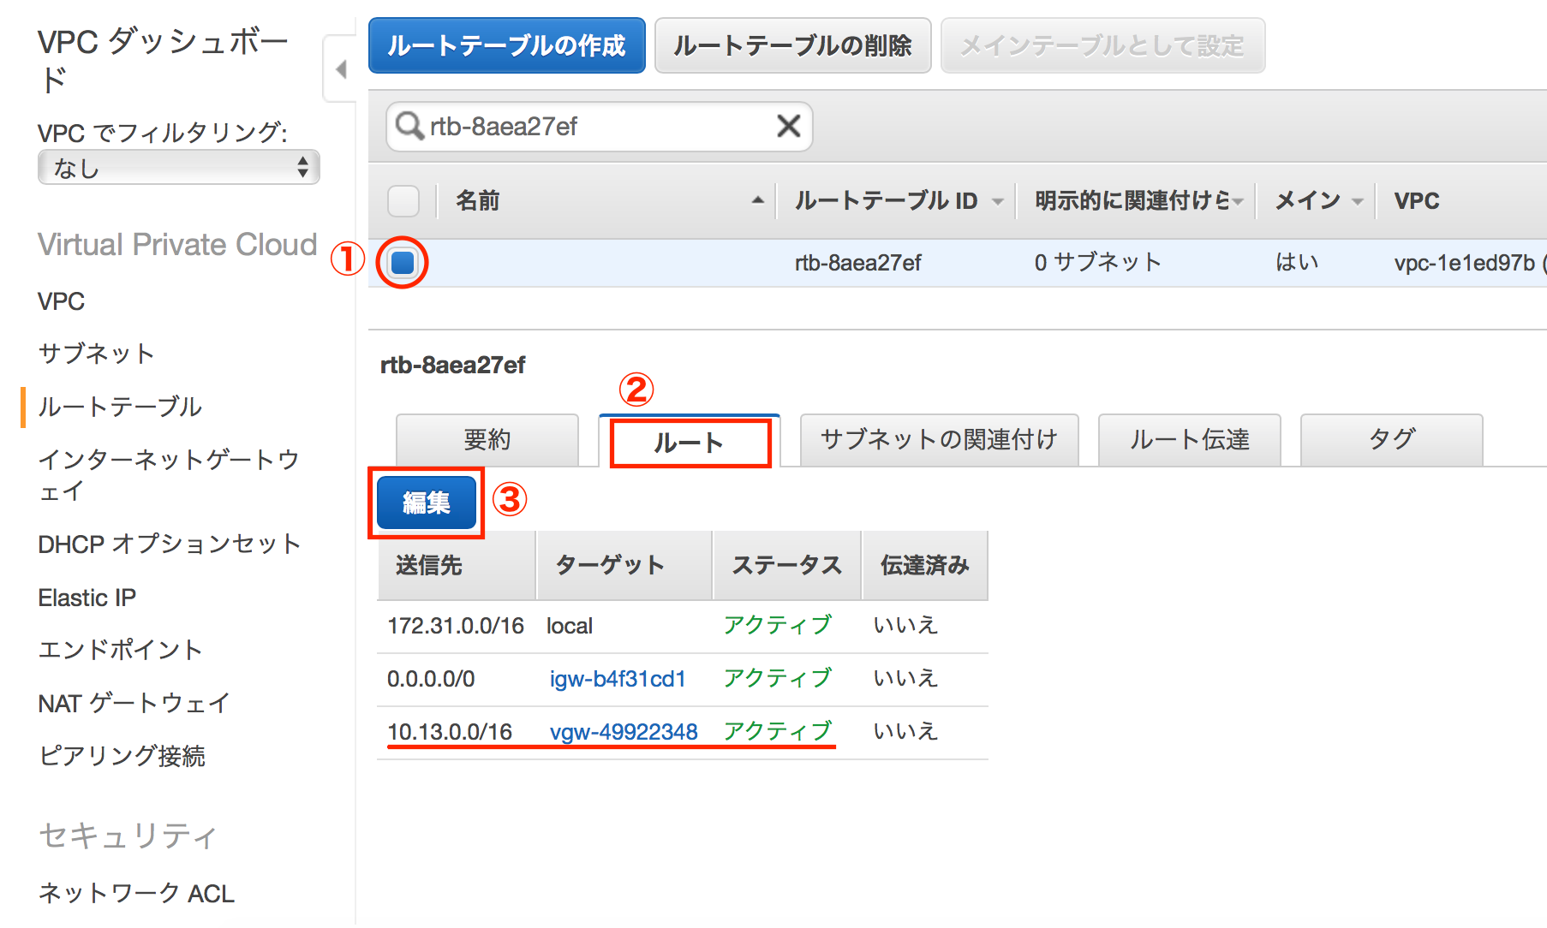Navigate to サブネット in the sidebar
Image resolution: width=1547 pixels, height=928 pixels.
tap(96, 354)
